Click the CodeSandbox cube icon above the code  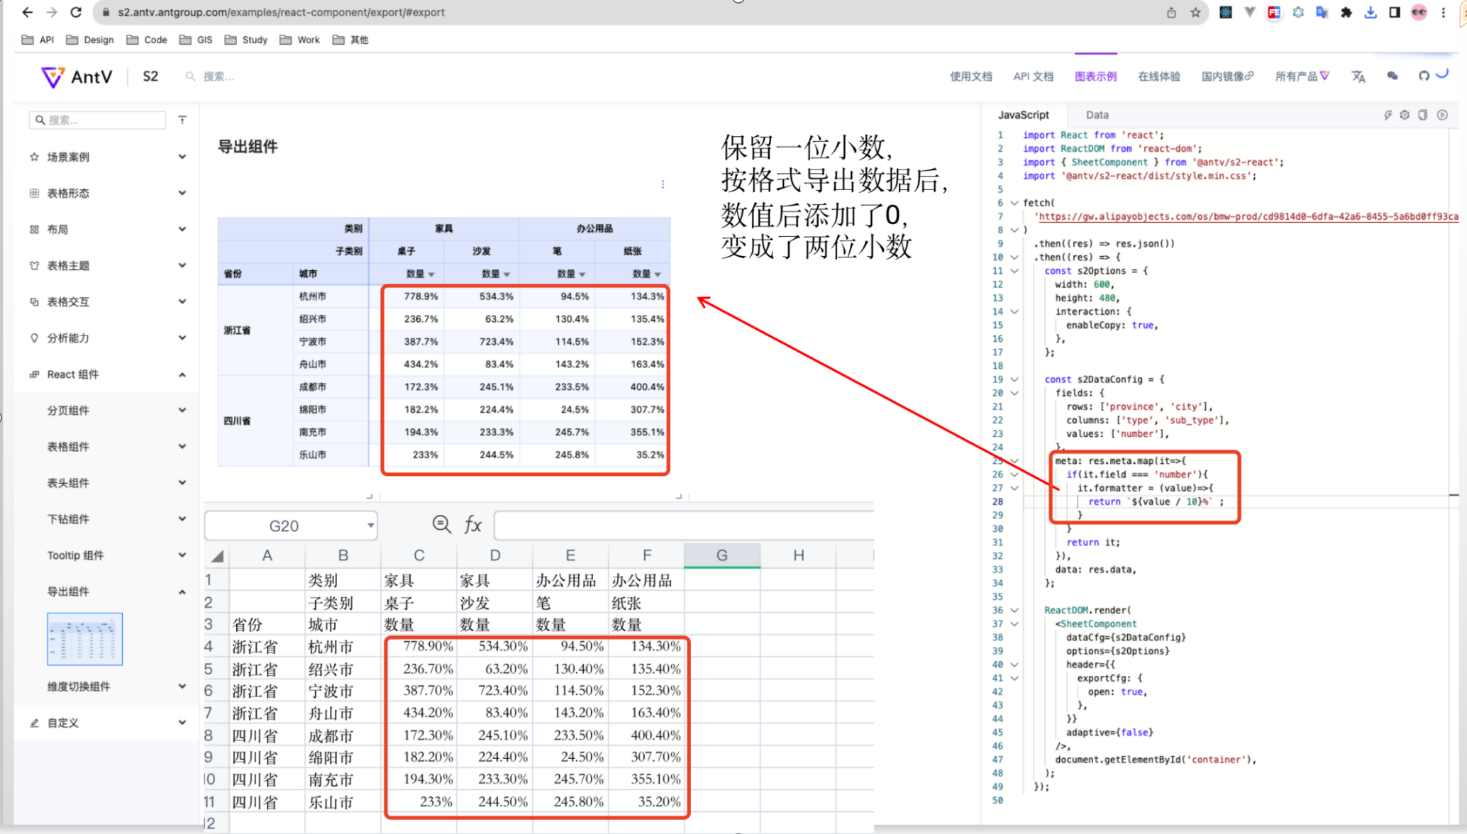(x=1405, y=115)
